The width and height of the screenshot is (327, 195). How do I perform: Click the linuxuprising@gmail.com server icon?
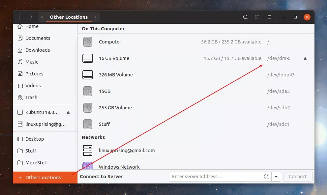point(88,151)
